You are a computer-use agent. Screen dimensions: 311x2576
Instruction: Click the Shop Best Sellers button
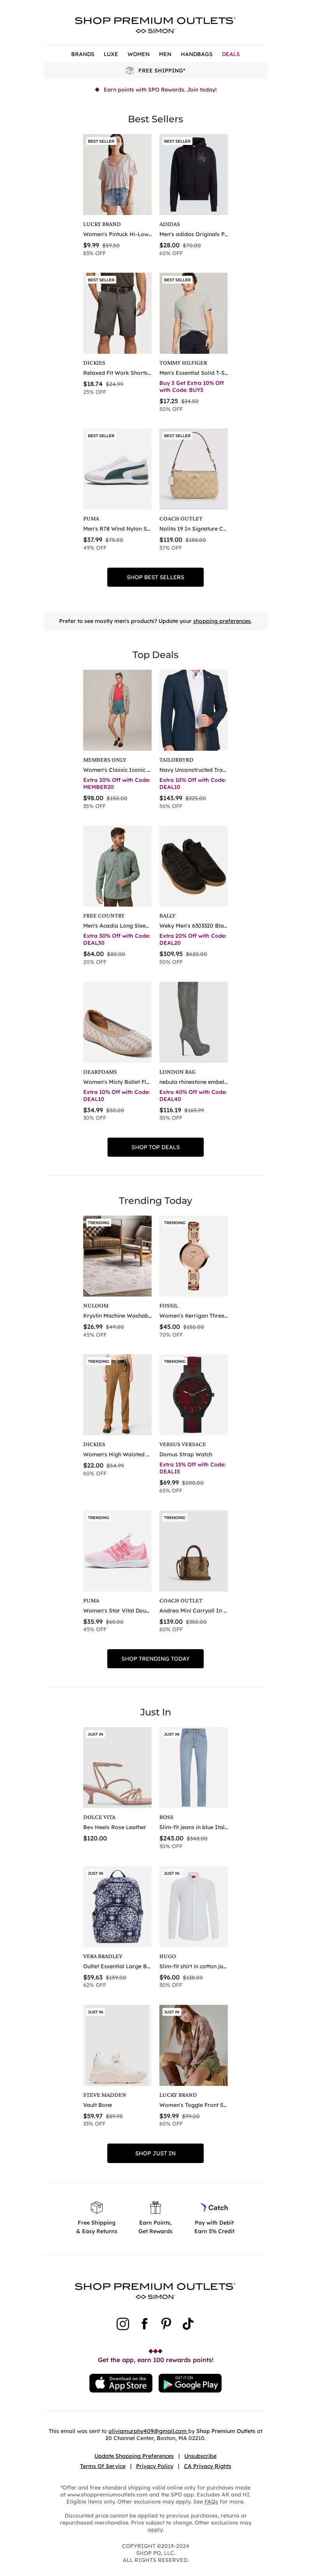tap(155, 577)
